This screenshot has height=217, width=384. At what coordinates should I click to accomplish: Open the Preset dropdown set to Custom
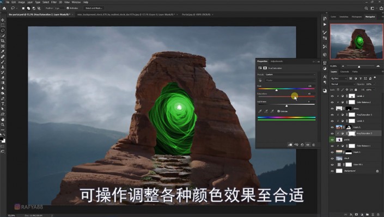[290, 75]
